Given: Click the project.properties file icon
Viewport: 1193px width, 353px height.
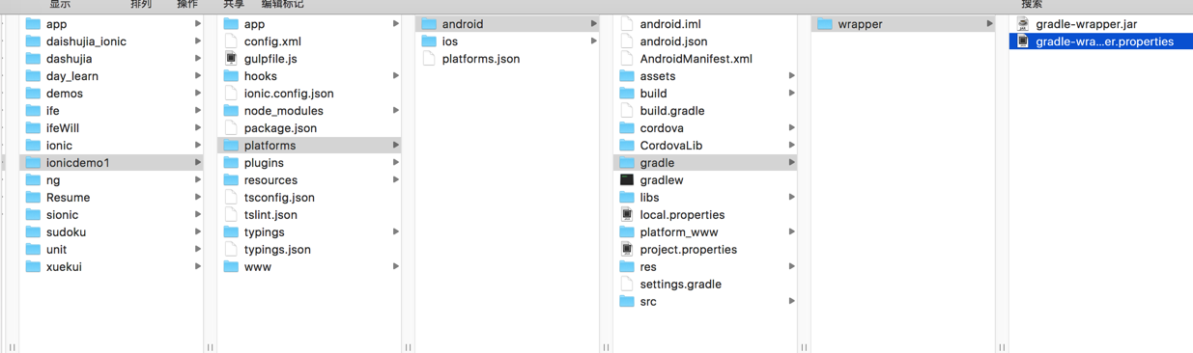Looking at the screenshot, I should 627,250.
